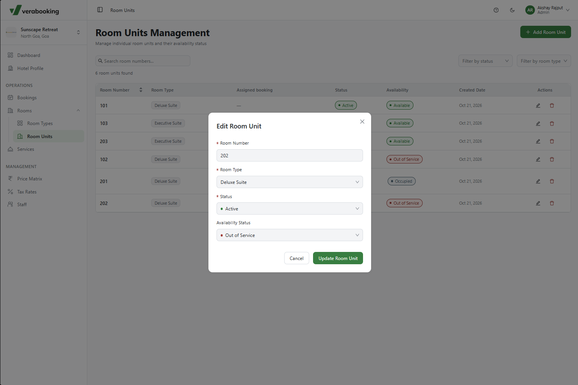Click Add Room Unit button
Image resolution: width=578 pixels, height=385 pixels.
(545, 32)
